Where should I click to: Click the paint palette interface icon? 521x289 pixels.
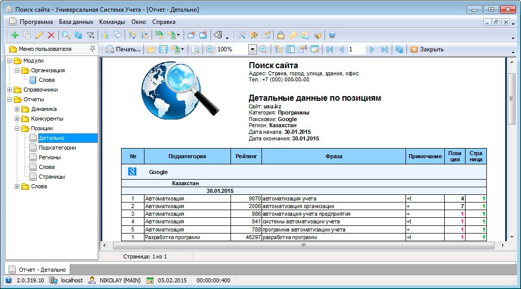point(254,35)
